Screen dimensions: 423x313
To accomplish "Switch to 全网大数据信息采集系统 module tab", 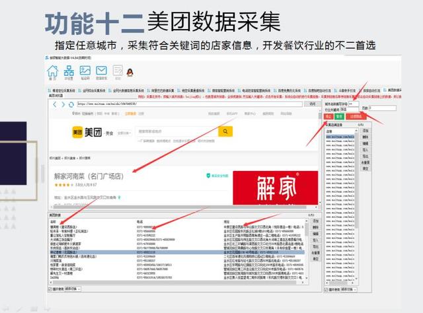I will pyautogui.click(x=126, y=90).
